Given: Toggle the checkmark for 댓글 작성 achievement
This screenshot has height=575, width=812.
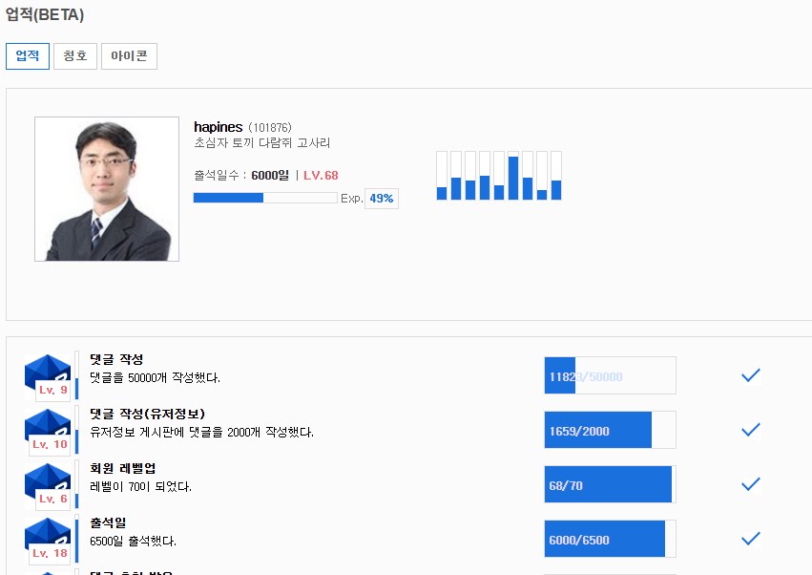Looking at the screenshot, I should click(x=751, y=375).
